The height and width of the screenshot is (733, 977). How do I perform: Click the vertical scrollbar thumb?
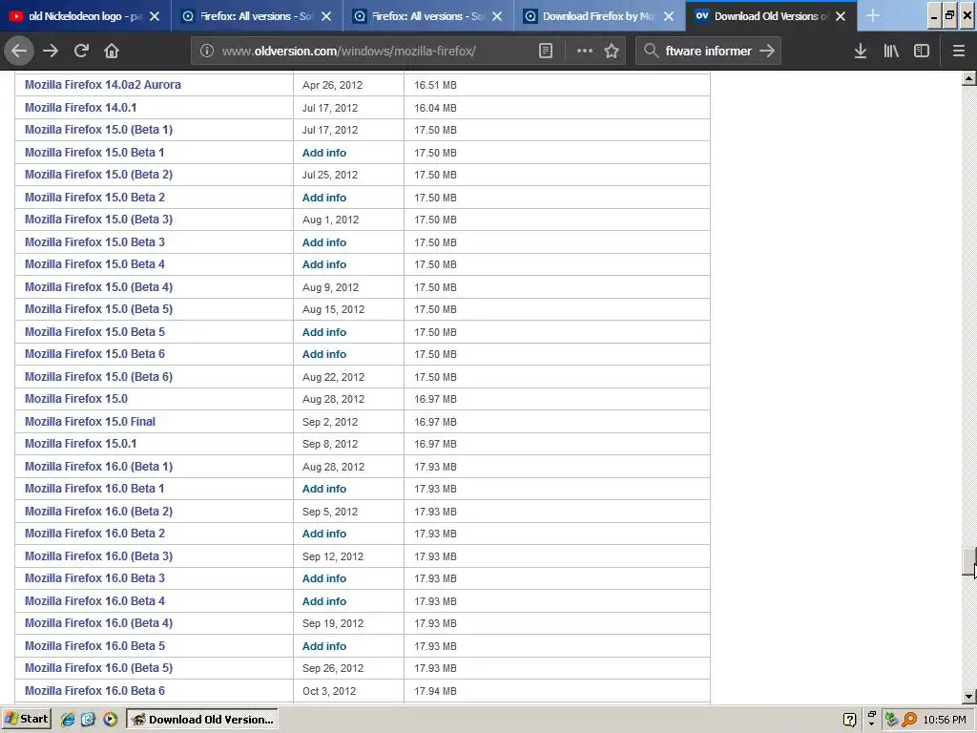tap(969, 562)
